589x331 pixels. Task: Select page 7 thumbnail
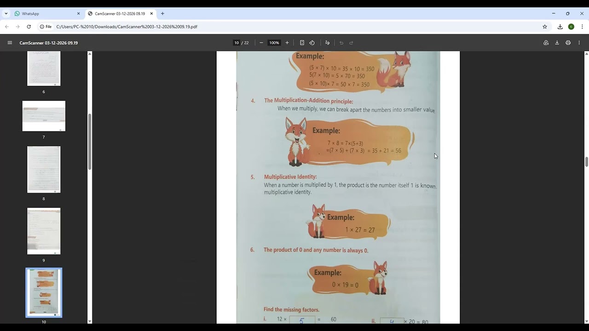tap(44, 116)
